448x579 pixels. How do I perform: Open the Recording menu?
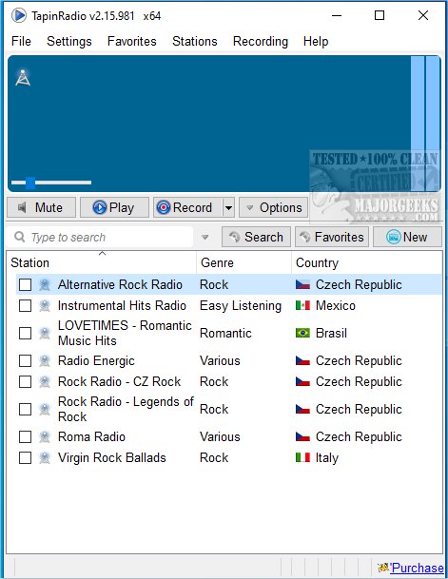[x=261, y=41]
